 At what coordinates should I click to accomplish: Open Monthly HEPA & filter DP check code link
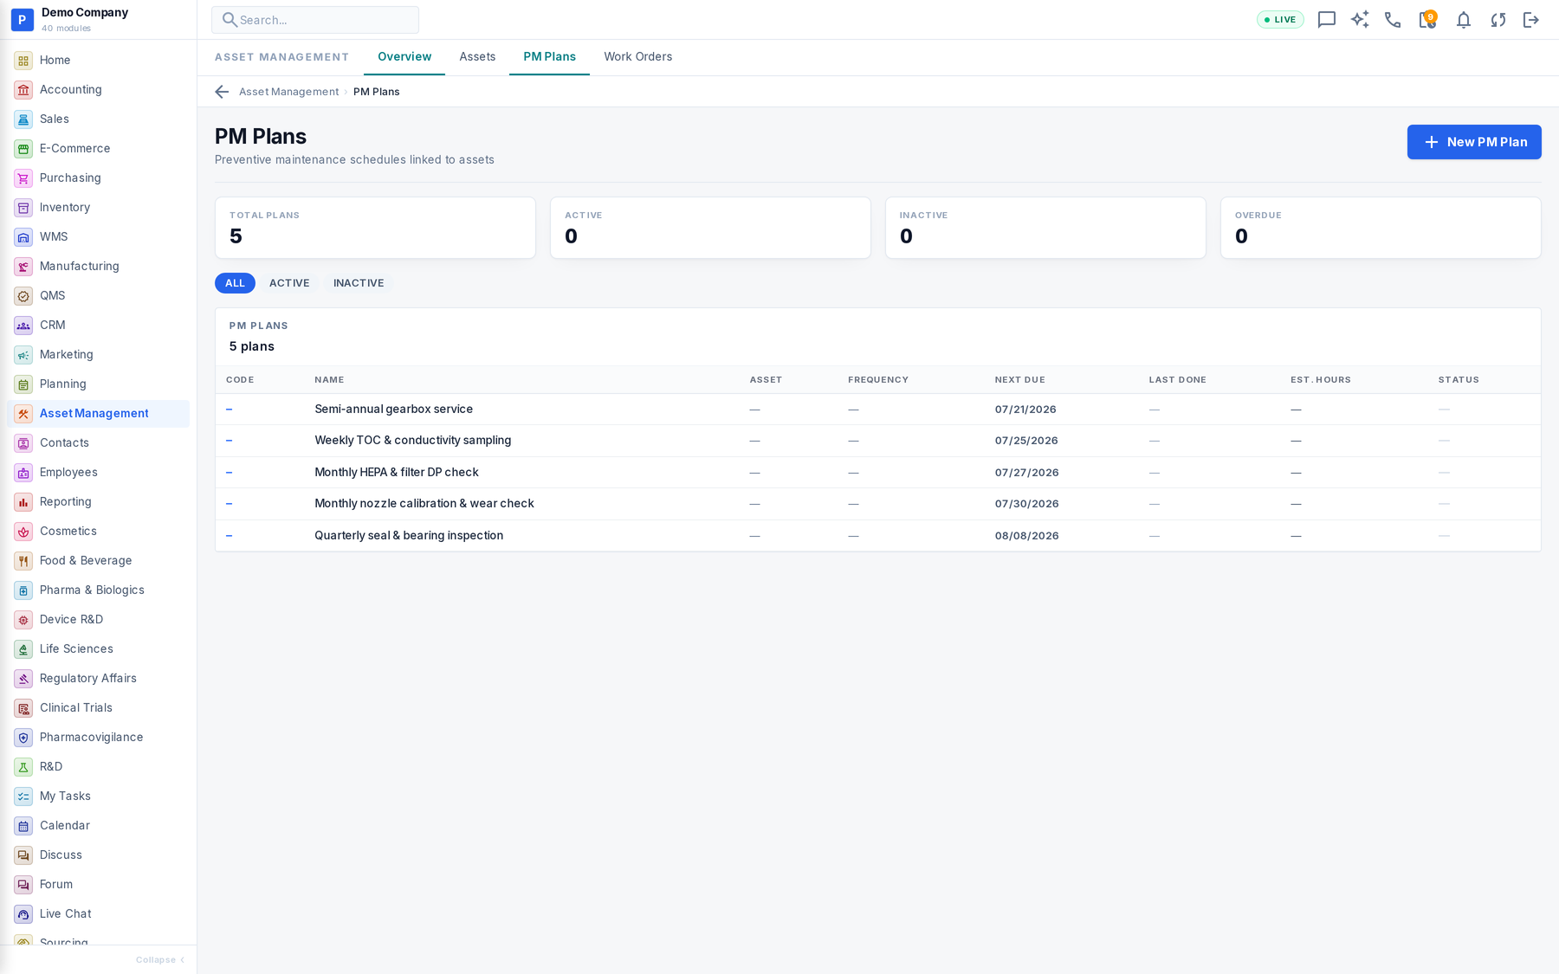[x=229, y=473]
